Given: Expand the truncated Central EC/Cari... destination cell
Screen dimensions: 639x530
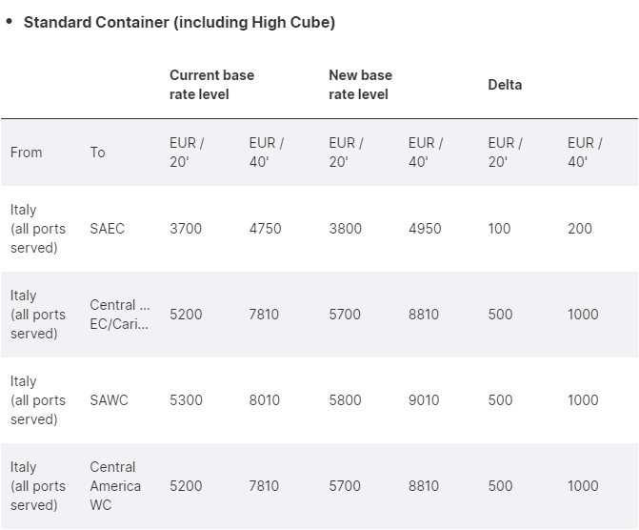Looking at the screenshot, I should pyautogui.click(x=120, y=315).
